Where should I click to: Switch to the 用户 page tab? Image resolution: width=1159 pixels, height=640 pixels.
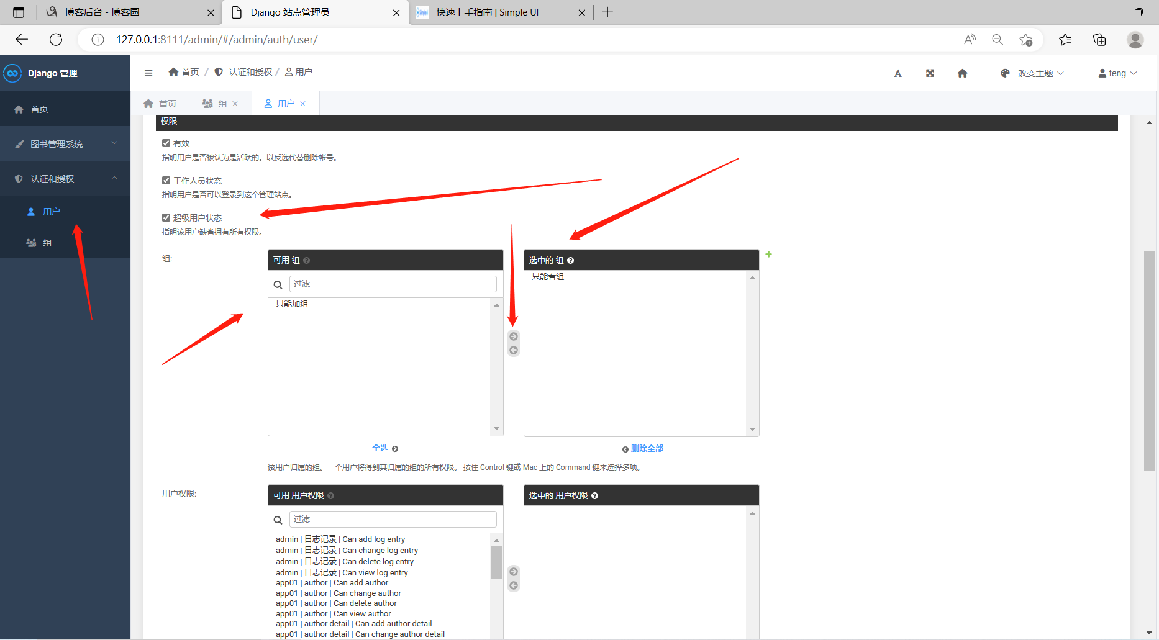pyautogui.click(x=280, y=104)
